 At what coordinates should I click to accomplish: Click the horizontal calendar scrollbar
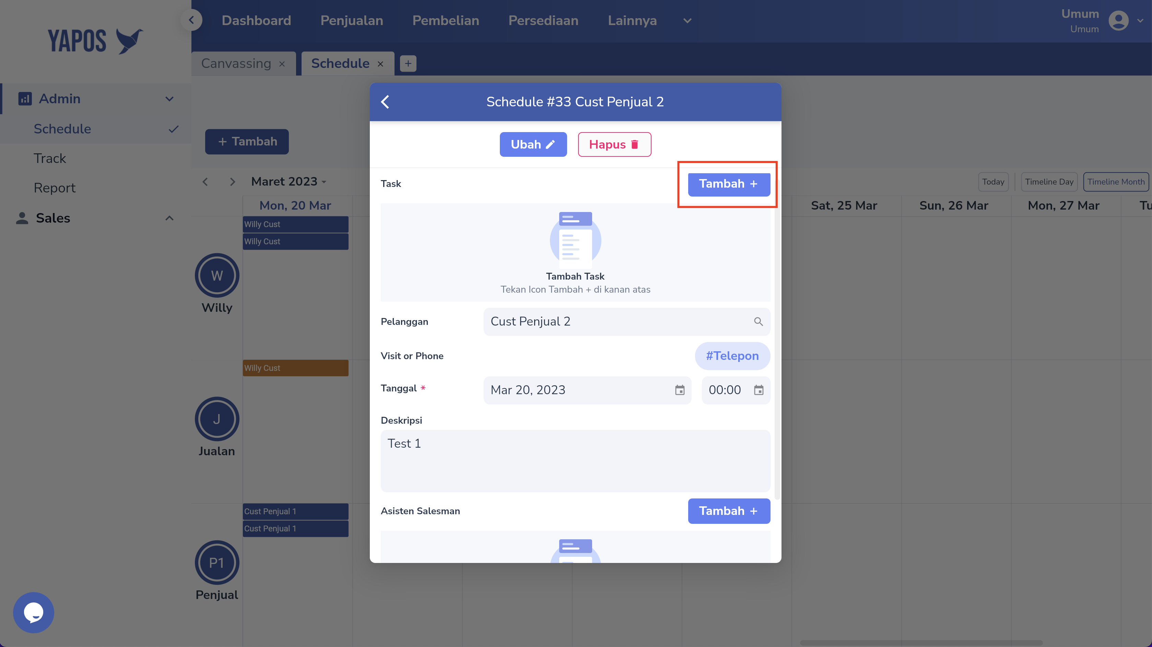click(x=921, y=643)
